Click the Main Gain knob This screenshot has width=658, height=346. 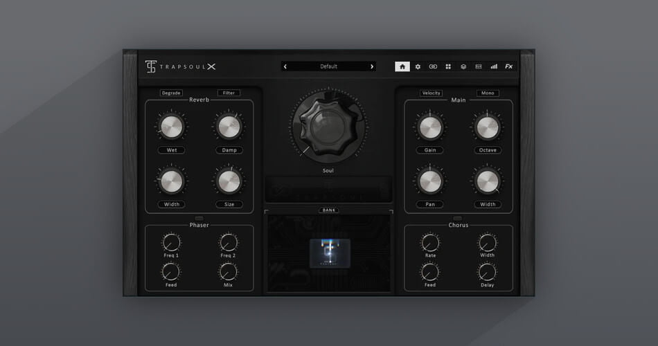[431, 127]
